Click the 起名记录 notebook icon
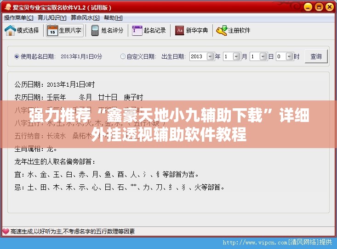This screenshot has width=337, height=249. point(137,30)
